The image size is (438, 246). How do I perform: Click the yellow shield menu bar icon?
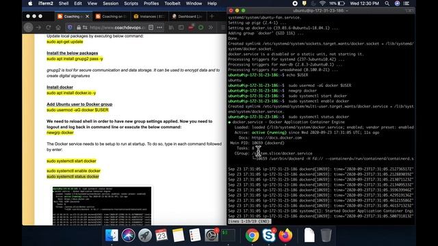point(304,3)
